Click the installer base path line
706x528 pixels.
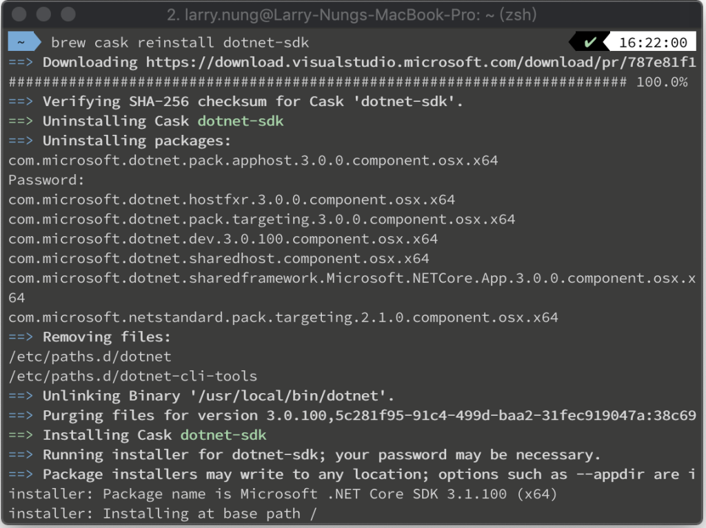[x=163, y=514]
